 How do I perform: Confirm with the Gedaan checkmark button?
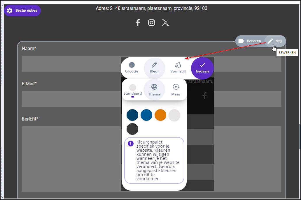click(202, 68)
